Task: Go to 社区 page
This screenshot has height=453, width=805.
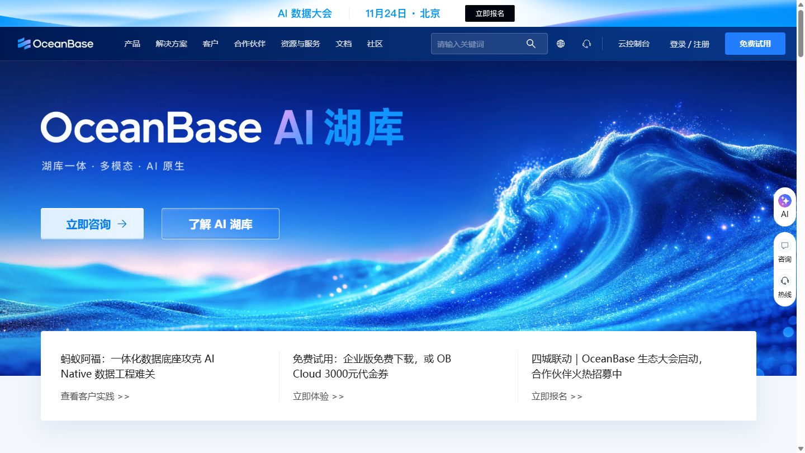Action: click(375, 44)
